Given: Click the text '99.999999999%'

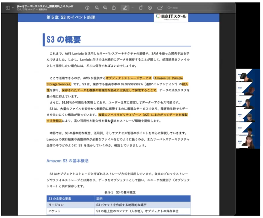Looking at the screenshot, I should [132, 84].
